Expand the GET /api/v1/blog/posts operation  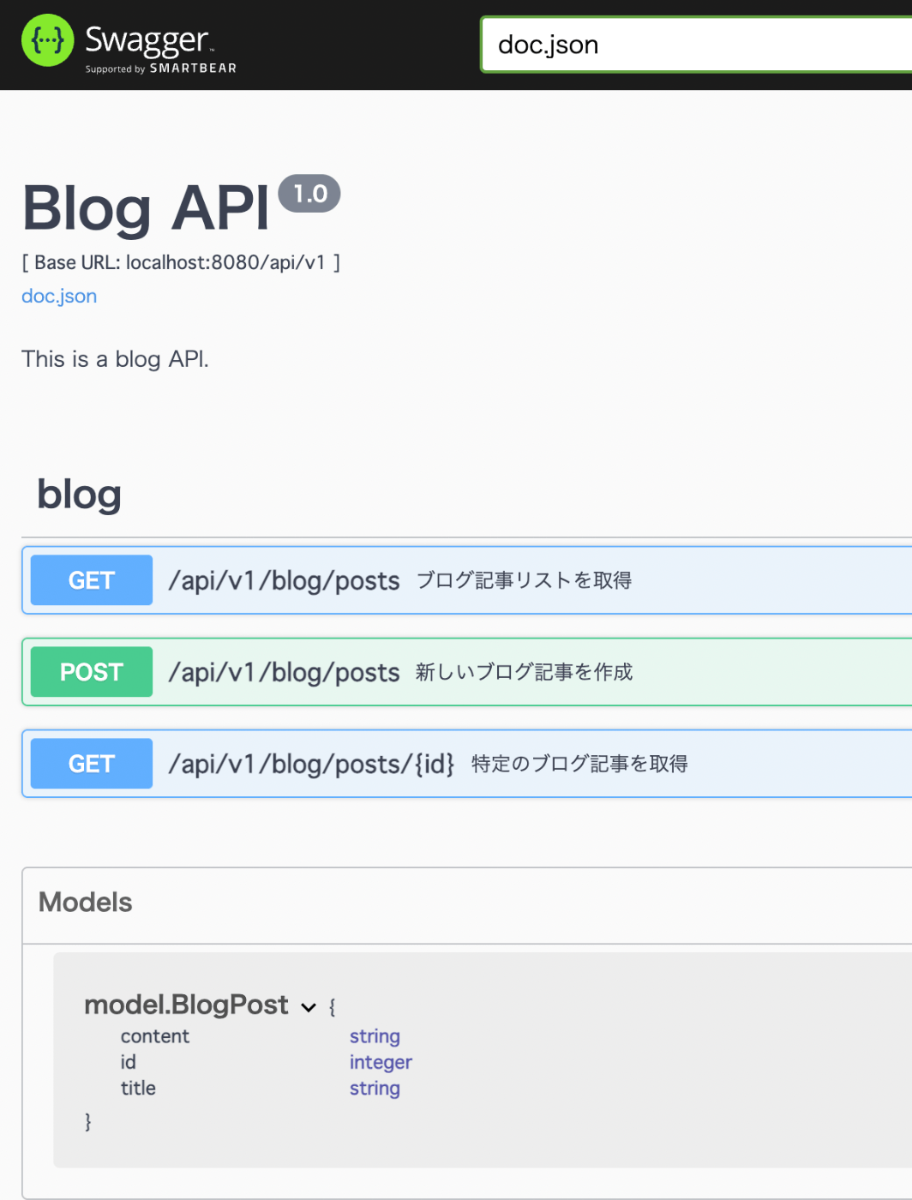point(467,580)
